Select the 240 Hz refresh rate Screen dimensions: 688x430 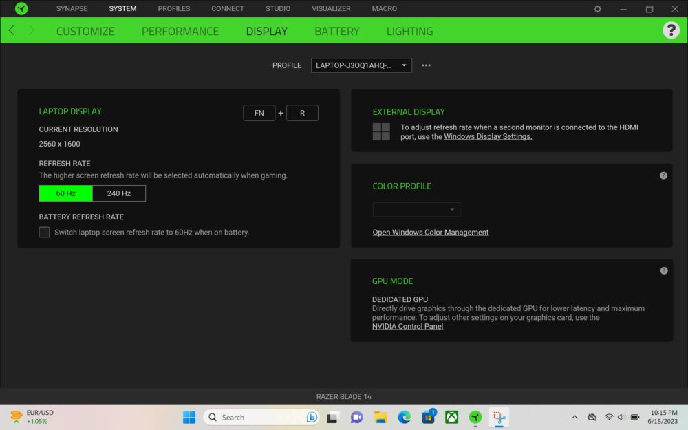click(119, 193)
